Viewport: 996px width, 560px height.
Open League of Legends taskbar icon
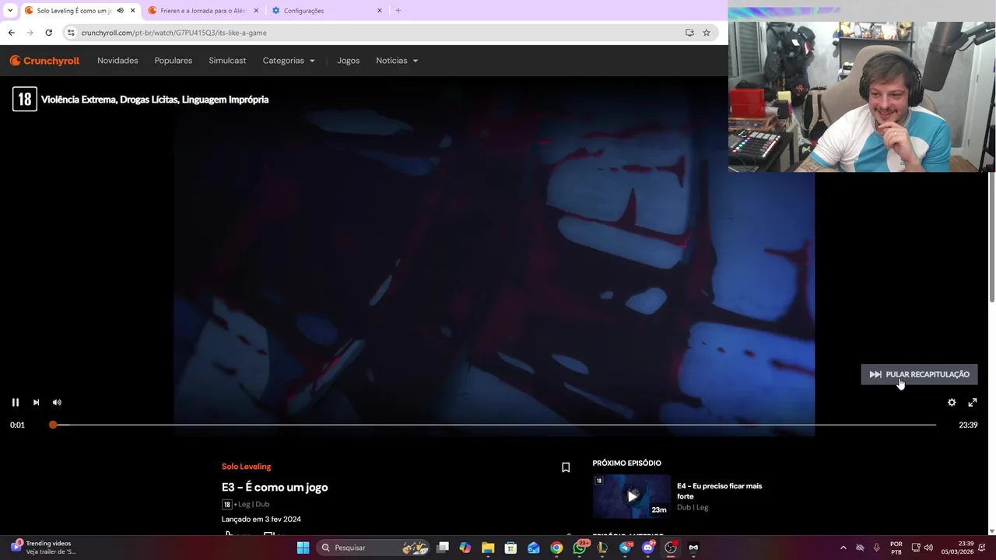coord(602,548)
